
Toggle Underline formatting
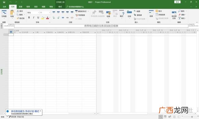[38, 17]
